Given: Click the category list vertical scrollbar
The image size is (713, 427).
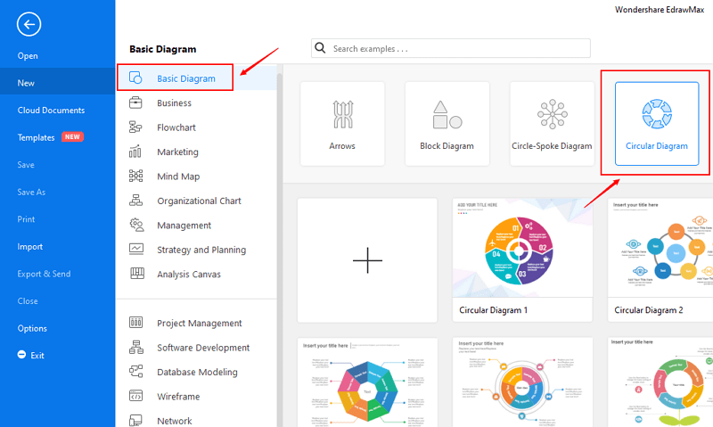Looking at the screenshot, I should tap(279, 250).
